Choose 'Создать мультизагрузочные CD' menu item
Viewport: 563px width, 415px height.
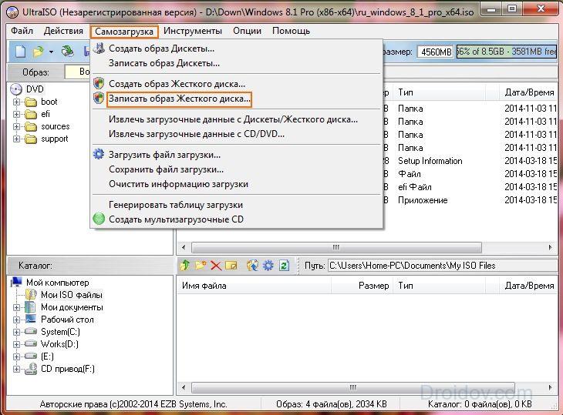[x=176, y=219]
